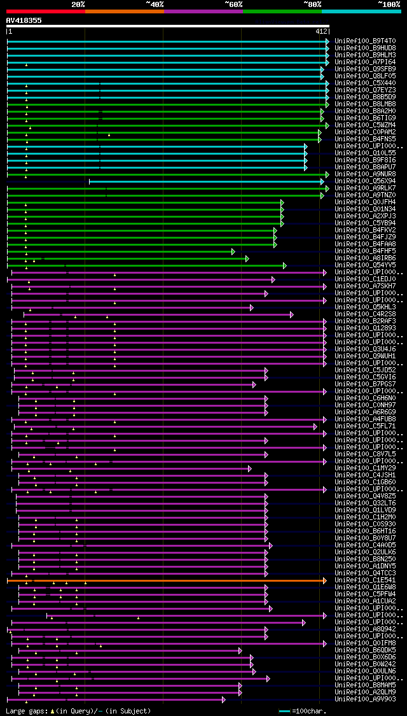
Task: Click the UniRef100_C5WZM4 label
Action: (365, 125)
